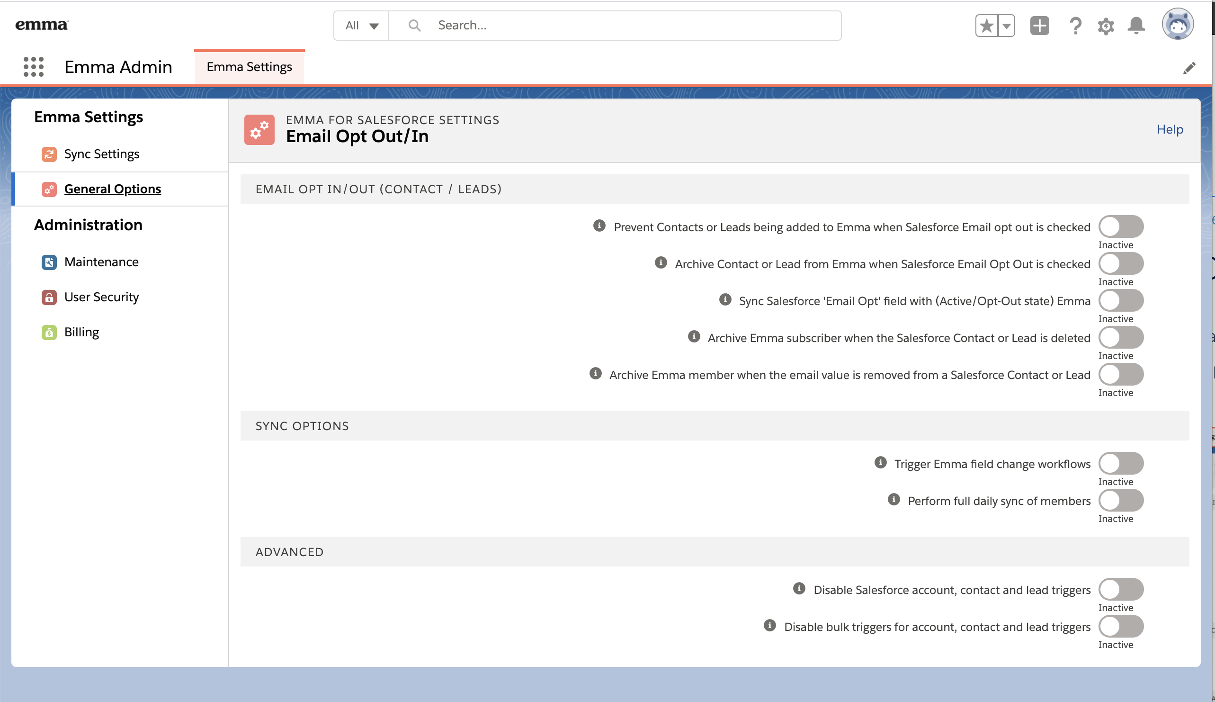Click info icon beside Archive Contact or Lead

[661, 262]
